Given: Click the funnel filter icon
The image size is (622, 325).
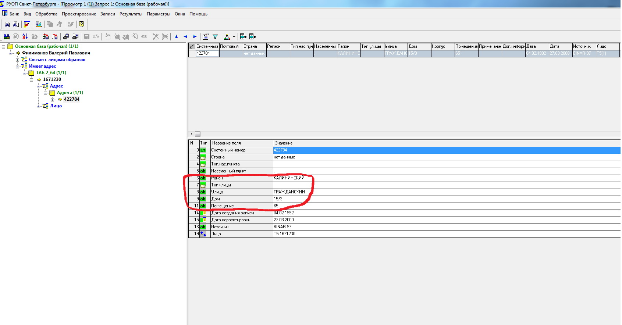Looking at the screenshot, I should click(215, 36).
